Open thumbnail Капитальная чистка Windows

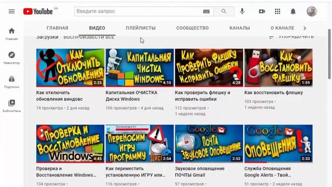pos(140,68)
